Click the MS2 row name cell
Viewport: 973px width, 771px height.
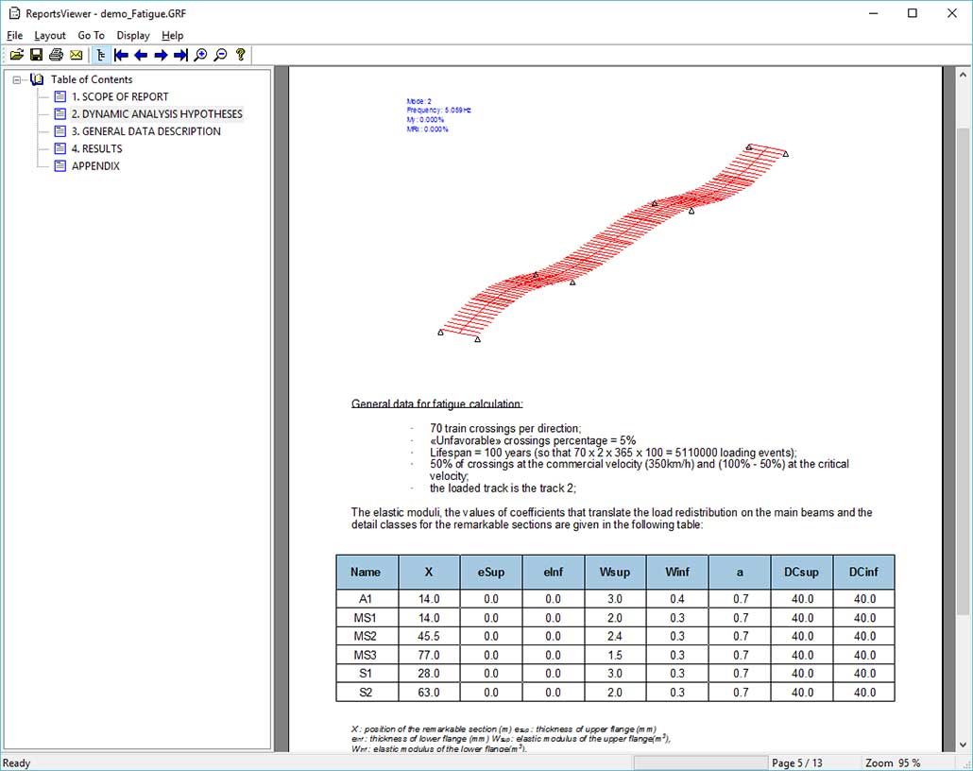[x=367, y=636]
